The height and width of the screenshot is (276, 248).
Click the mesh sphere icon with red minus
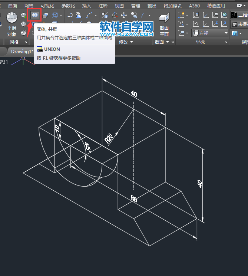23,24
